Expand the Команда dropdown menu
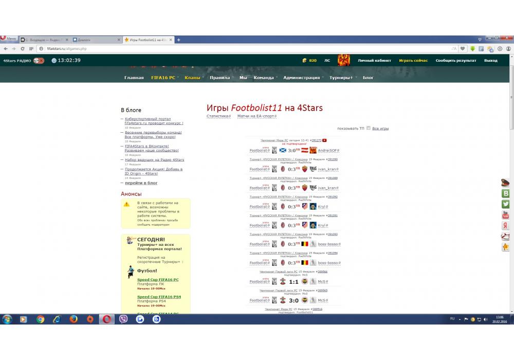514x360 pixels. coord(264,78)
